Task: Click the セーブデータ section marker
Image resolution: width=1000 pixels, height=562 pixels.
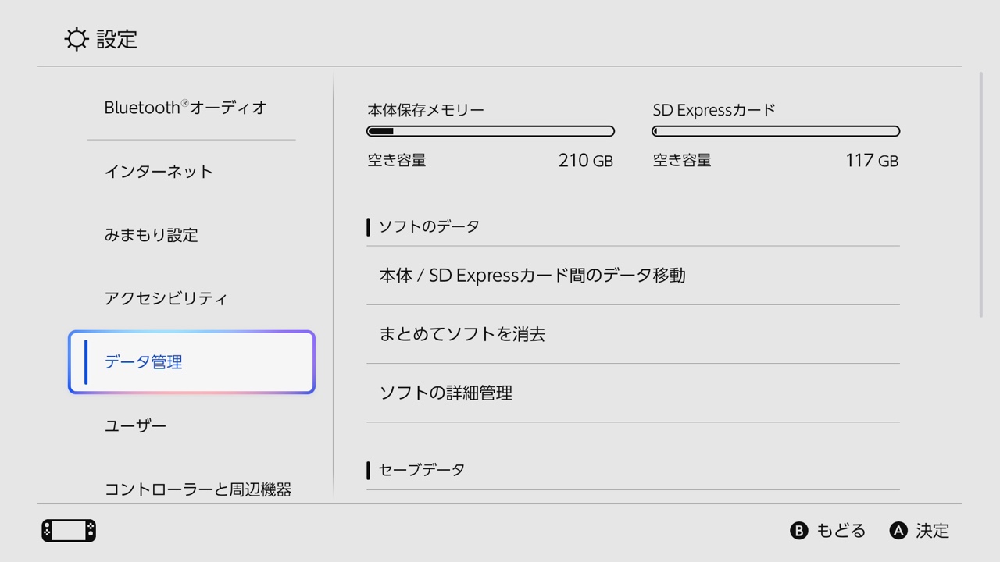Action: pos(369,469)
